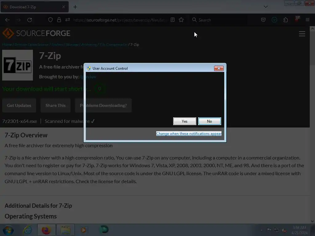Screen dimensions: 315x236
Task: Close the User Account Control dialog
Action: (x=219, y=69)
